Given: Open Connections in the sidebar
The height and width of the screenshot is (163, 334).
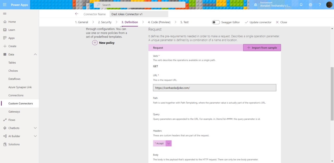Looking at the screenshot, I should point(16,95).
